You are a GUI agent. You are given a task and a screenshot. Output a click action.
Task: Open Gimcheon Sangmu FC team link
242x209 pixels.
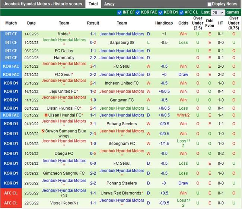tap(64, 173)
